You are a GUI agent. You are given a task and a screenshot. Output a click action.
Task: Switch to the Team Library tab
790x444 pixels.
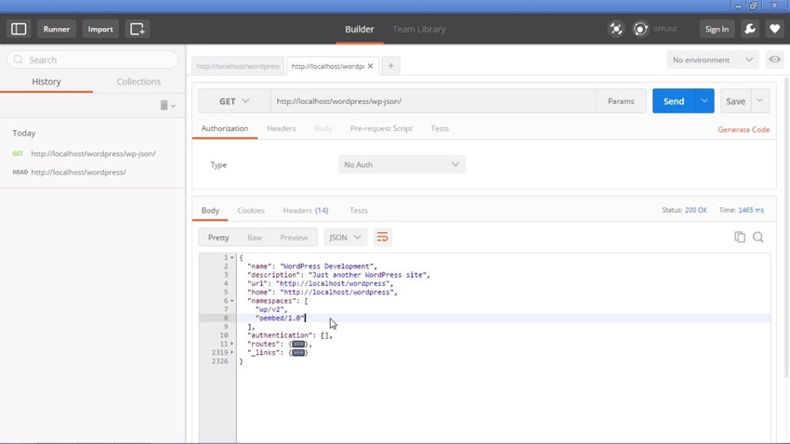click(418, 29)
